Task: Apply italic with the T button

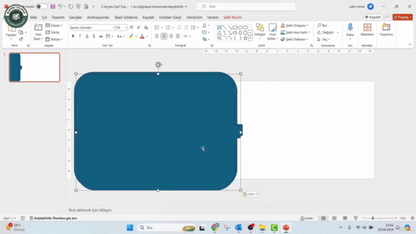Action: pos(80,36)
